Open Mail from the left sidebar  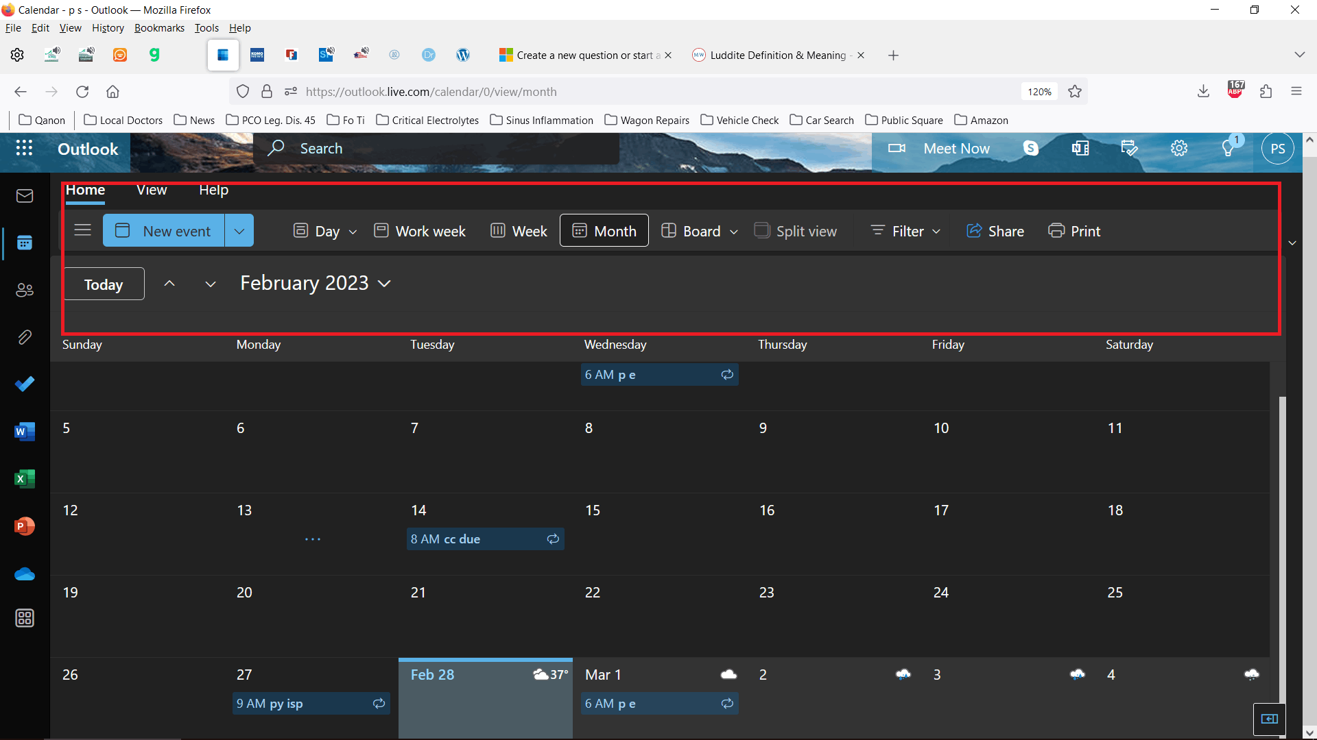25,196
